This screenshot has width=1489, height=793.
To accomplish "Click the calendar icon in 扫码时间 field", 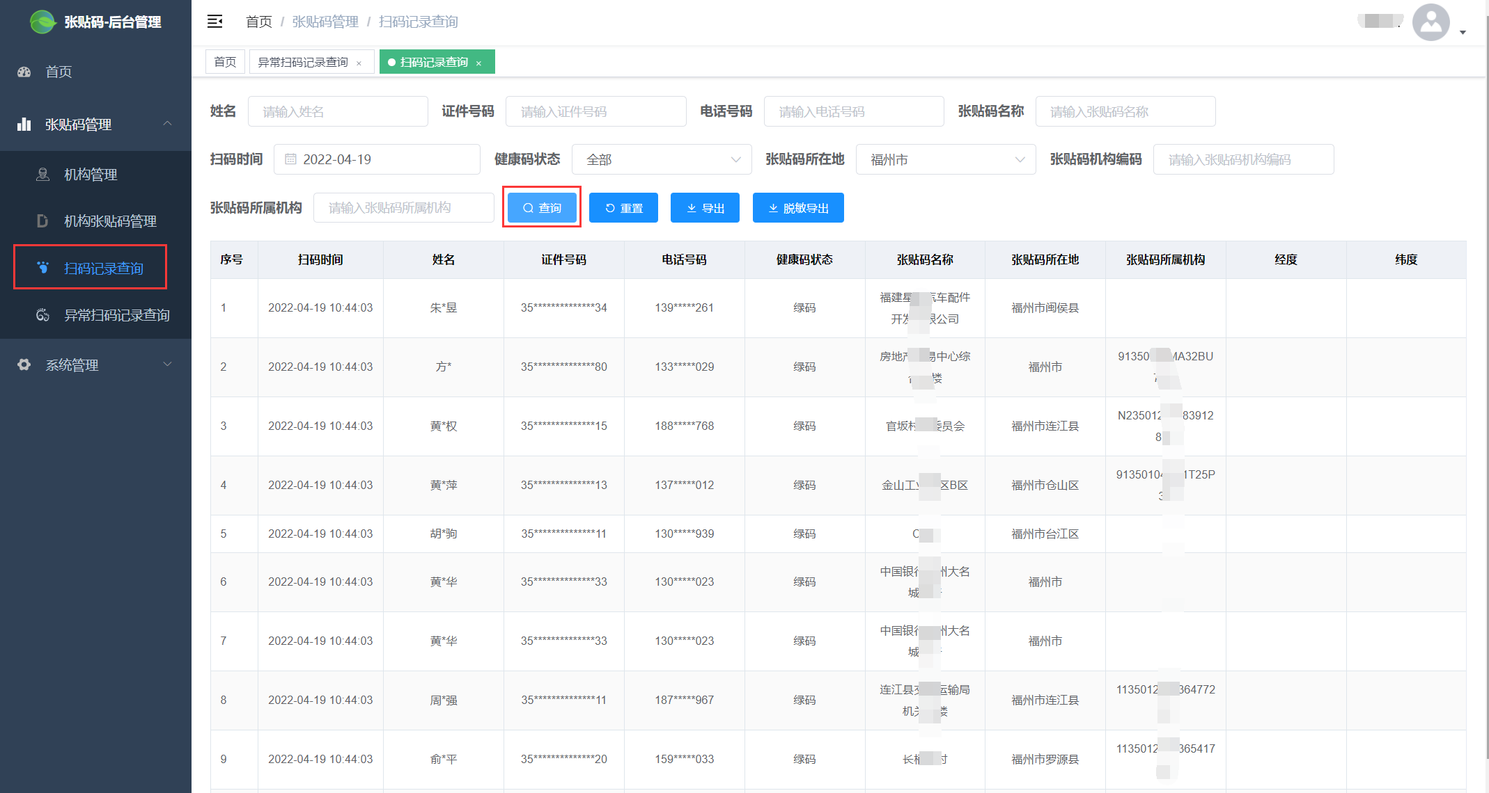I will 290,159.
